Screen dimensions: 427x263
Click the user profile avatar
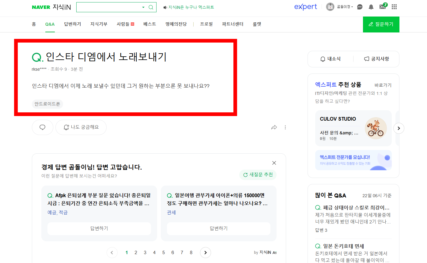pos(330,7)
